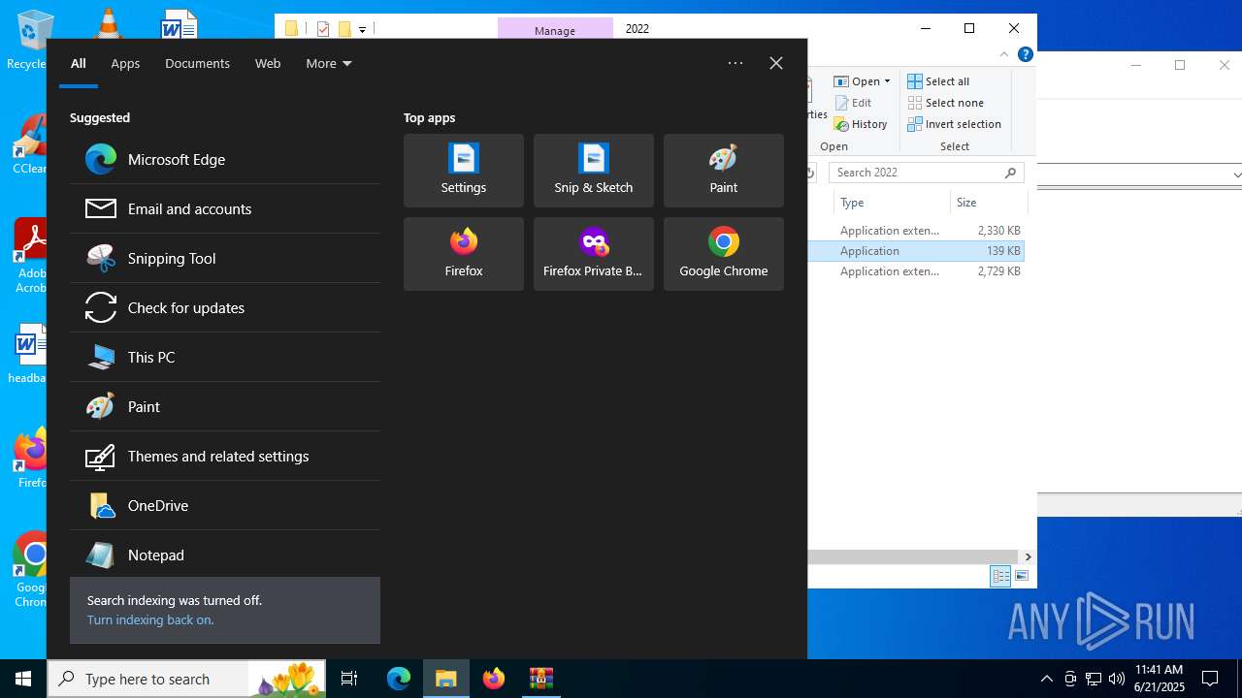Open the Word desktop shortcut icon

click(x=179, y=24)
